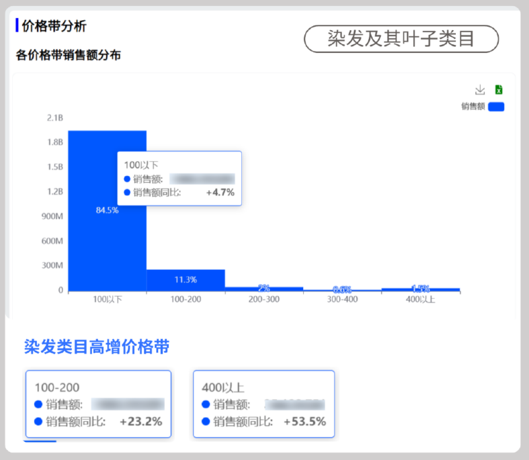Click the 染发及其叶子类目 pill button
Image resolution: width=529 pixels, height=460 pixels.
pyautogui.click(x=401, y=39)
